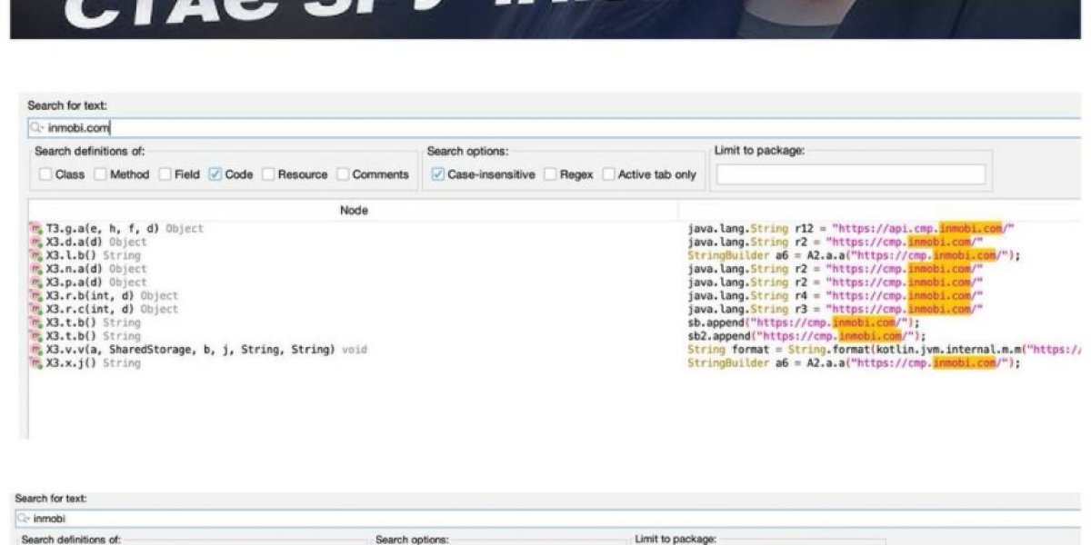Click the method icon beside X3.d.a(d)

(x=36, y=243)
